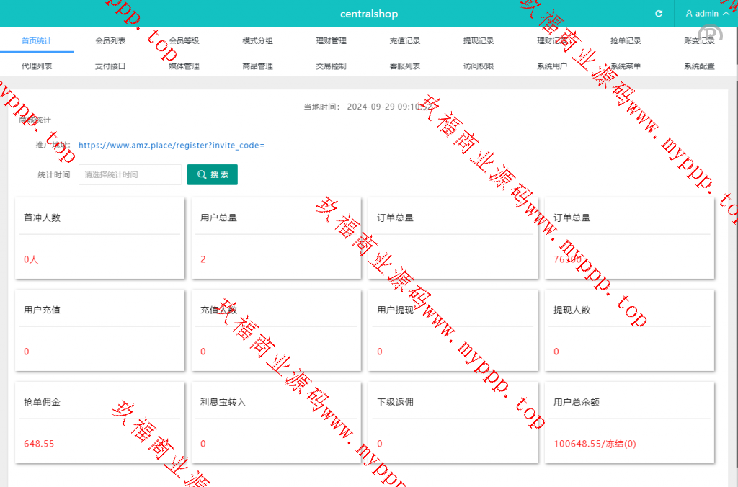Open the 系统配置 menu item
Viewport: 738px width, 487px height.
698,66
